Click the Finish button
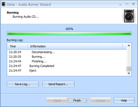The image size is (138, 107). [77, 100]
